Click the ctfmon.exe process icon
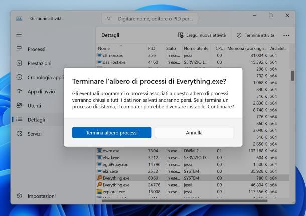306x216 pixels. pos(99,55)
